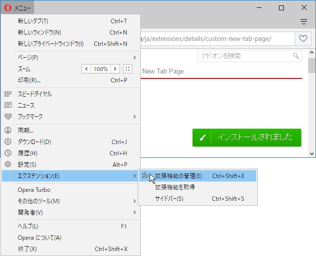Open the tab menu icon below close button
This screenshot has width=316, height=256.
point(304,22)
